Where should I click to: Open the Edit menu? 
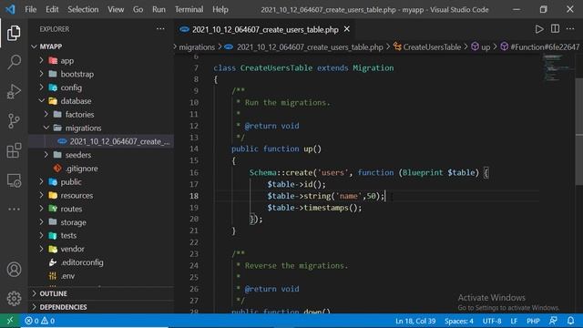click(x=52, y=9)
